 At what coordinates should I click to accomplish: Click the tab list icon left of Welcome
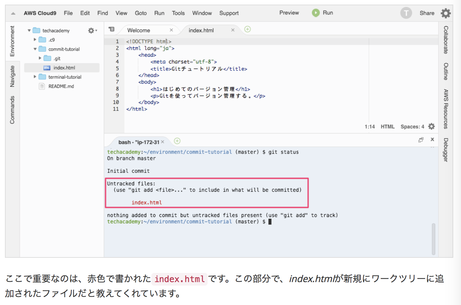click(x=112, y=30)
